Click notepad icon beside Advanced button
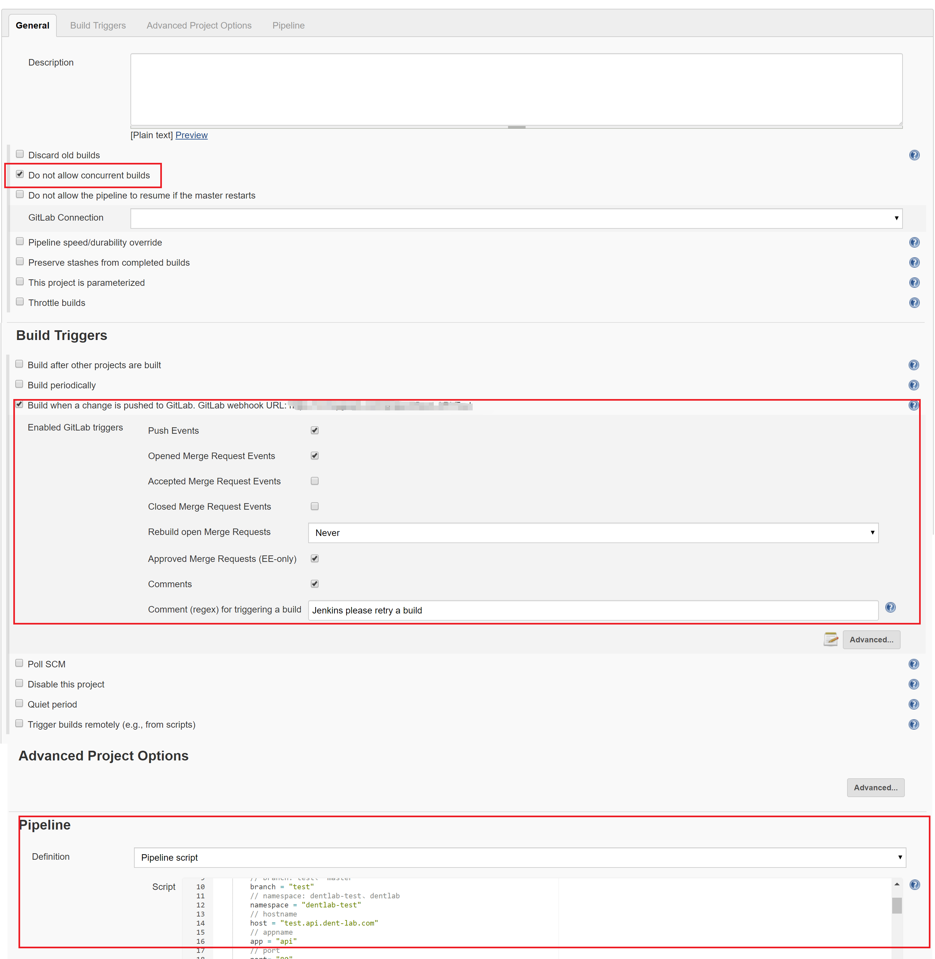 pos(831,639)
